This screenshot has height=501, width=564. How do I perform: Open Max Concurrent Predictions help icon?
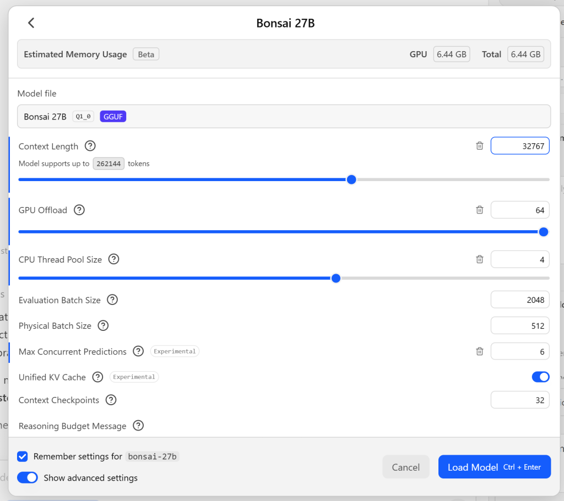point(138,351)
